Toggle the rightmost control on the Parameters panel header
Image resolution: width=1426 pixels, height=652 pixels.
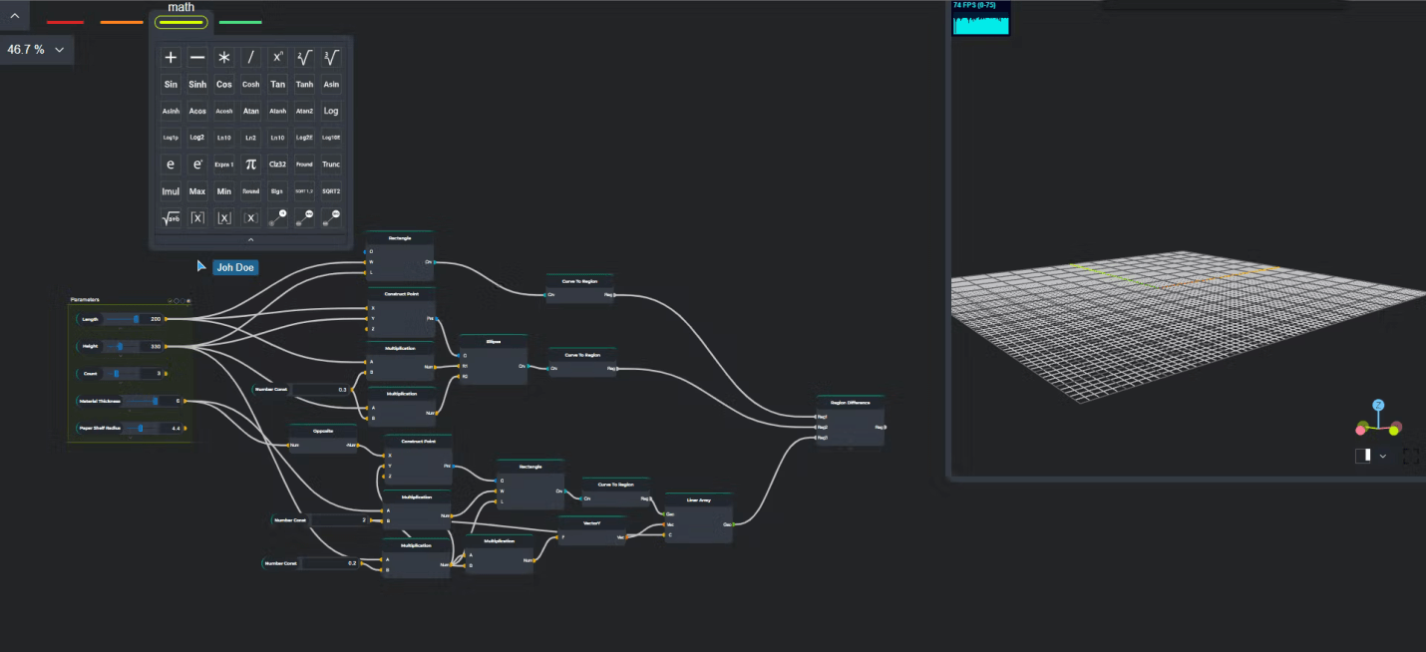tap(188, 300)
